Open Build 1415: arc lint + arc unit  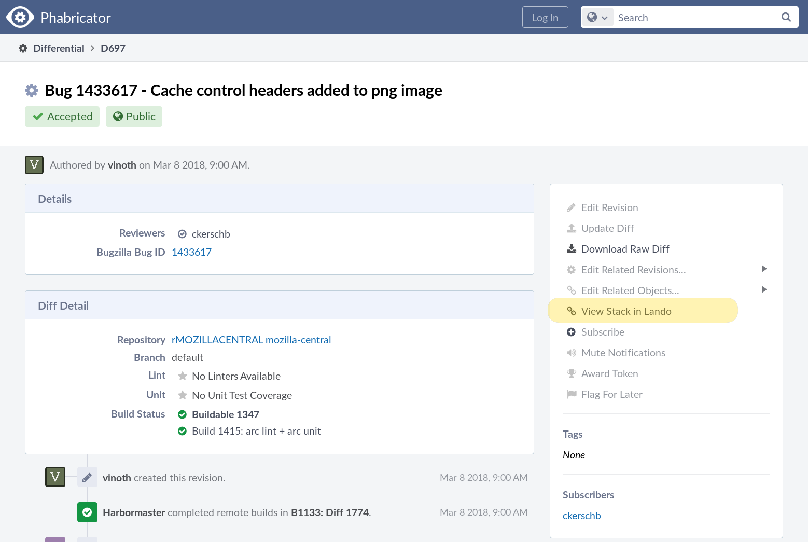256,431
